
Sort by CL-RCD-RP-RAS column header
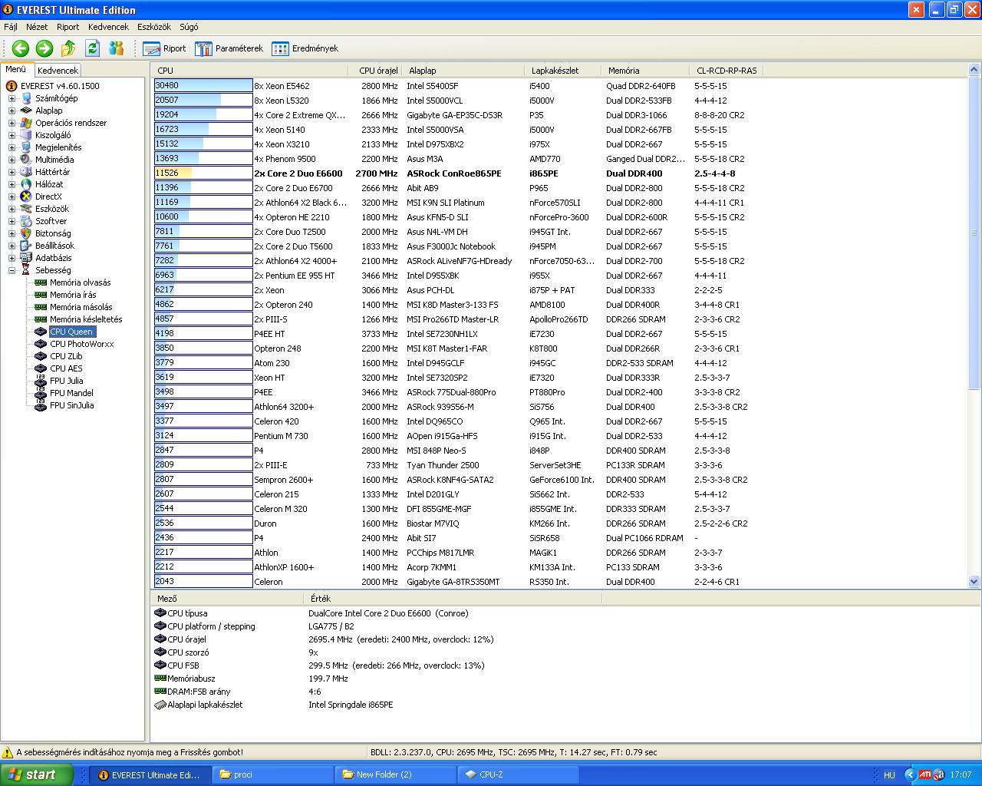(x=727, y=71)
